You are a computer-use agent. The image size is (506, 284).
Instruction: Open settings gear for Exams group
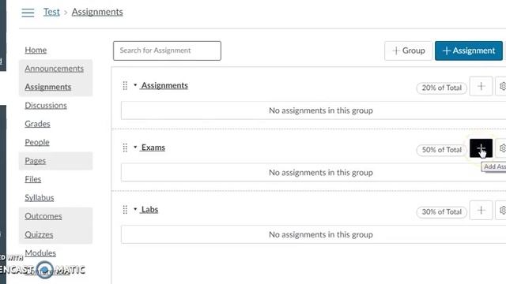[x=501, y=148]
